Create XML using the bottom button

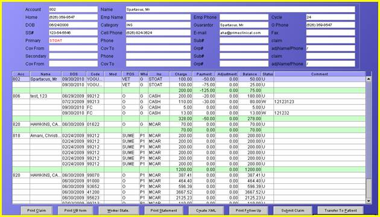(206, 210)
